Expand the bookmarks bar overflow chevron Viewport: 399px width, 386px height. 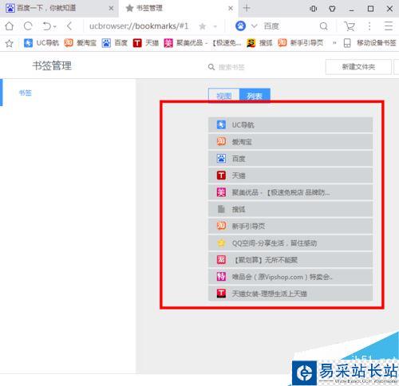[334, 43]
